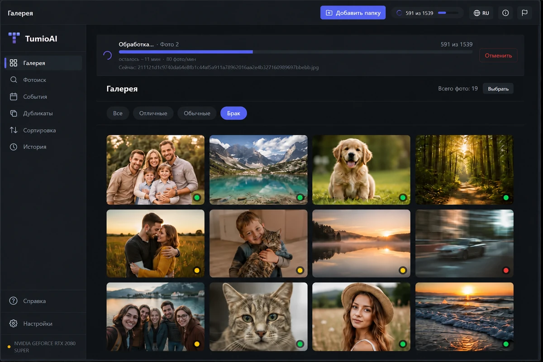Cancel processing with the Отменить button
This screenshot has height=362, width=543.
498,55
